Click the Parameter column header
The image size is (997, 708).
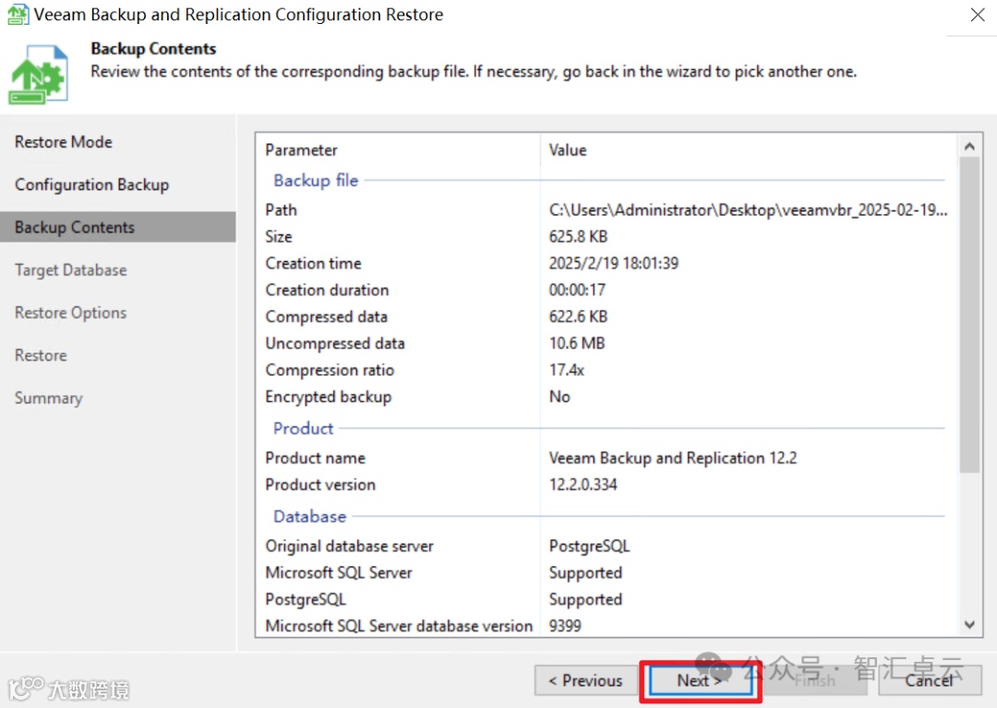[x=301, y=150]
